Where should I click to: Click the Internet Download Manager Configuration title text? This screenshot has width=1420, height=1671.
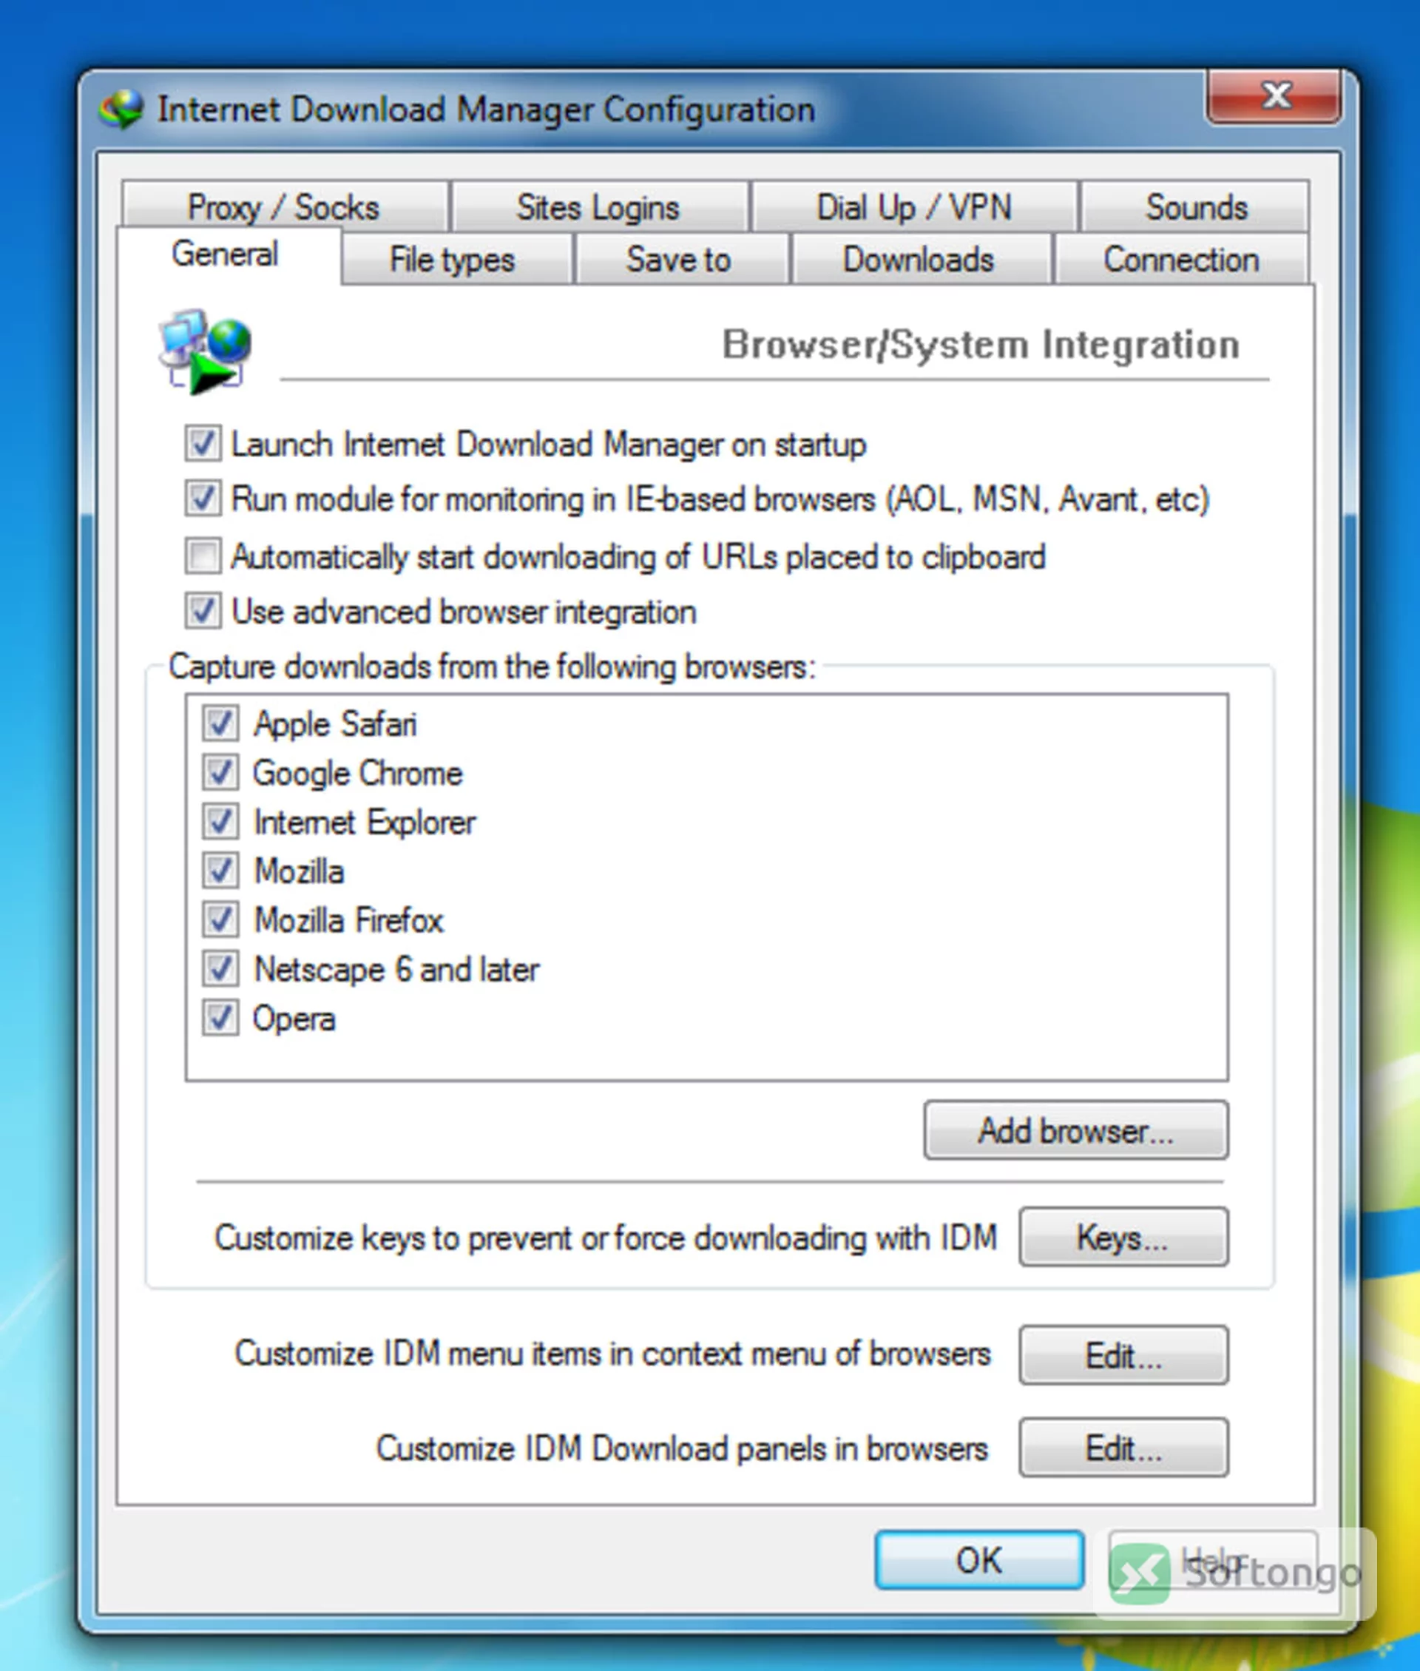tap(486, 109)
